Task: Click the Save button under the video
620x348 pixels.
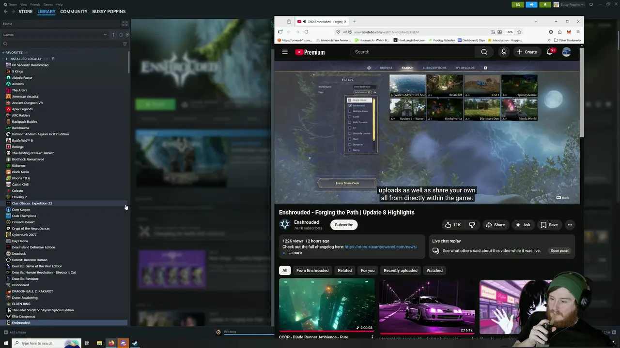Action: 549,225
